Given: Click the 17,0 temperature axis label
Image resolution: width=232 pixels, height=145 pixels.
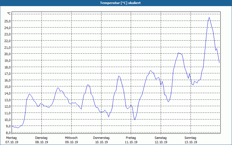Looking at the screenshot, I should point(8,74).
